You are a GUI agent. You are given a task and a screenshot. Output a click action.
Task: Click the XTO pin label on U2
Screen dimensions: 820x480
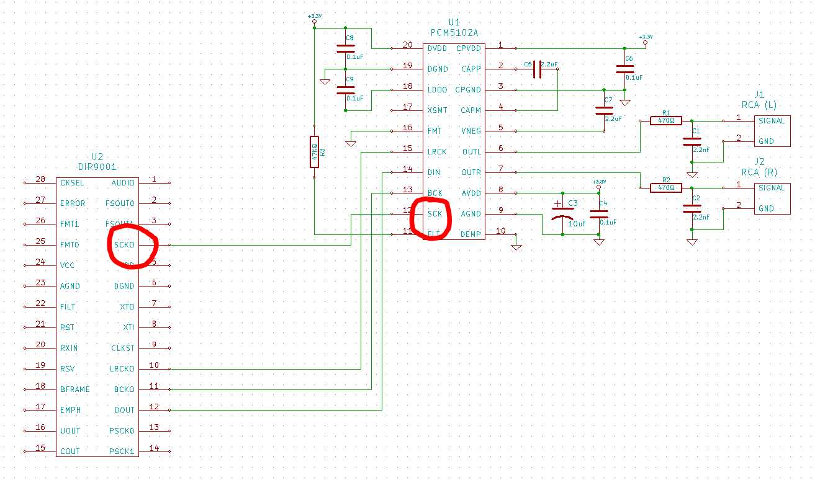click(x=127, y=306)
